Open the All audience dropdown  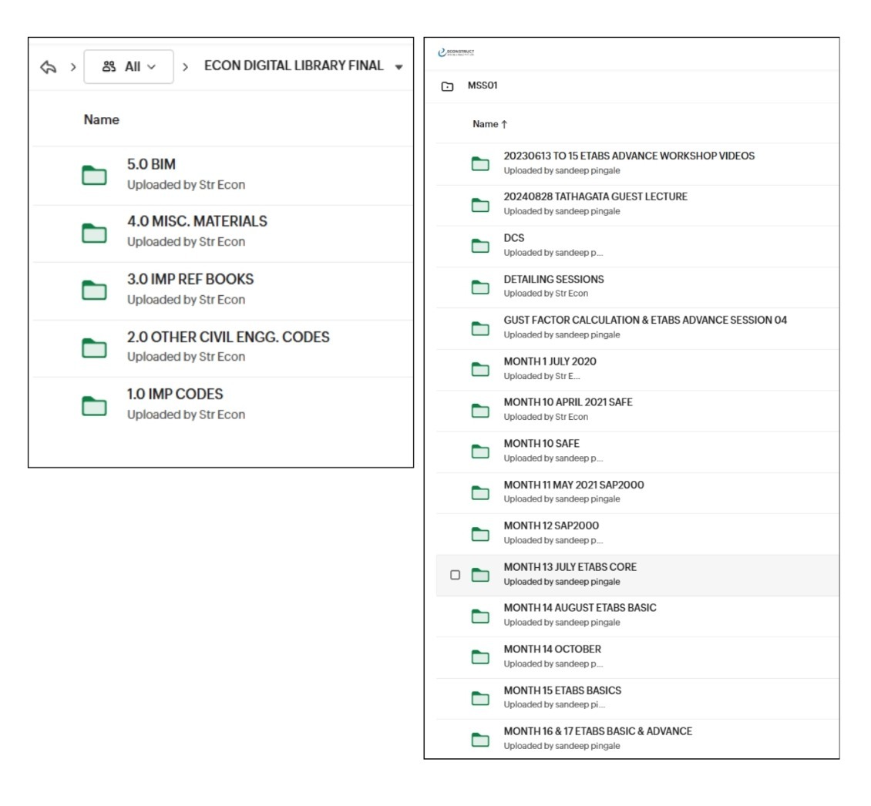128,67
